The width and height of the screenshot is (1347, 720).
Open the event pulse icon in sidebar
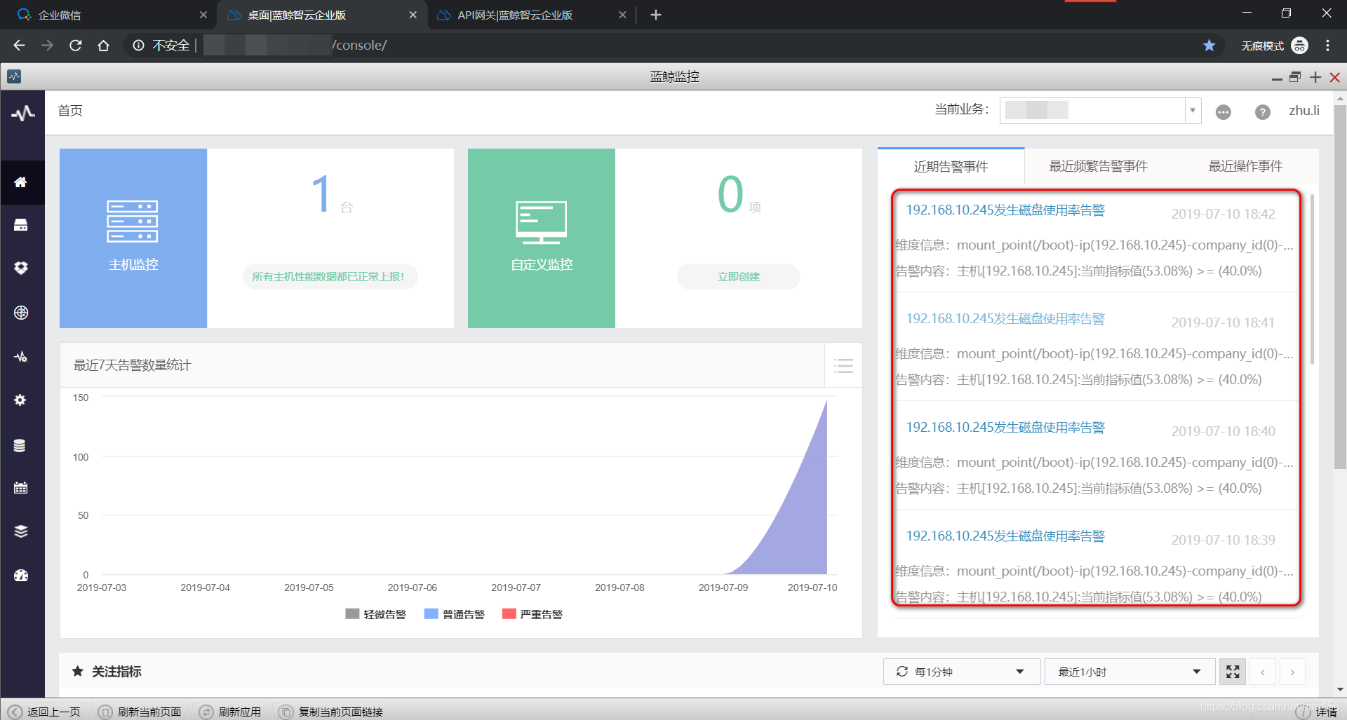(x=21, y=356)
